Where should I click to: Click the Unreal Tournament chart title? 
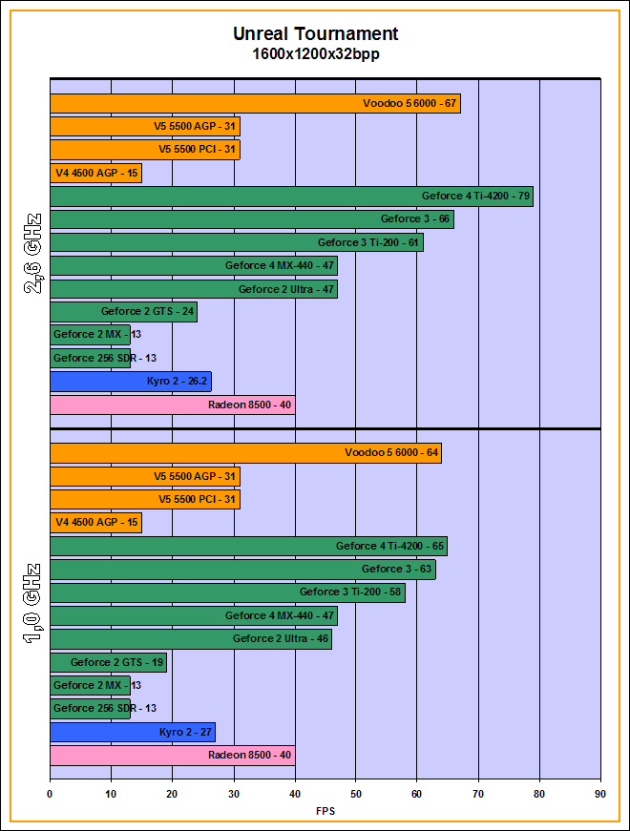(315, 34)
